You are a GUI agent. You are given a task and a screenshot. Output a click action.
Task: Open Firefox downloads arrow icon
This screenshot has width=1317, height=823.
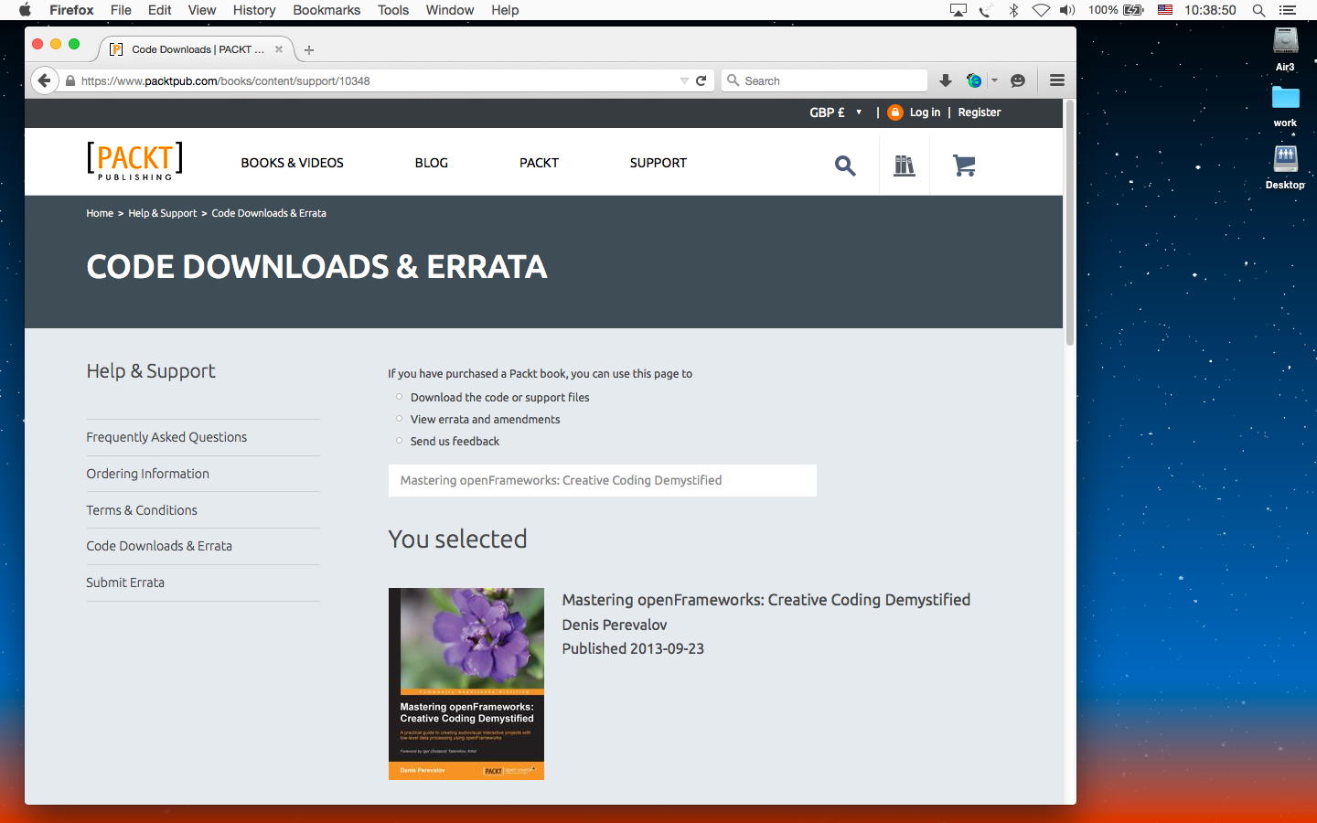pos(946,80)
